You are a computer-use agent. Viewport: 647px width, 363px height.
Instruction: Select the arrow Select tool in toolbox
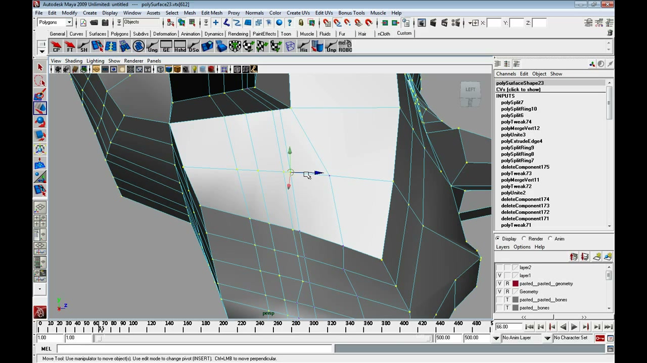(40, 67)
